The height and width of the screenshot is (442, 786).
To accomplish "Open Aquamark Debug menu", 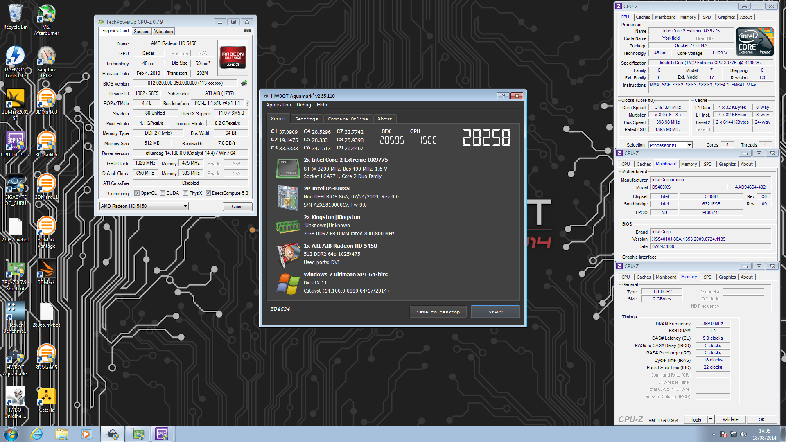I will coord(304,105).
